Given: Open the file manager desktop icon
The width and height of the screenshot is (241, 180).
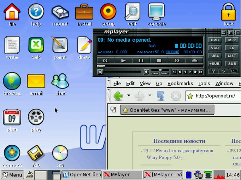Looking at the screenshot, I should tap(12, 12).
